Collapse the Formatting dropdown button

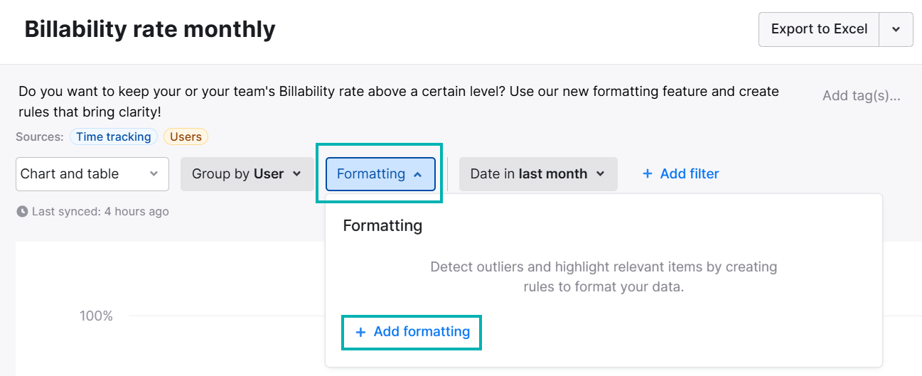[380, 174]
